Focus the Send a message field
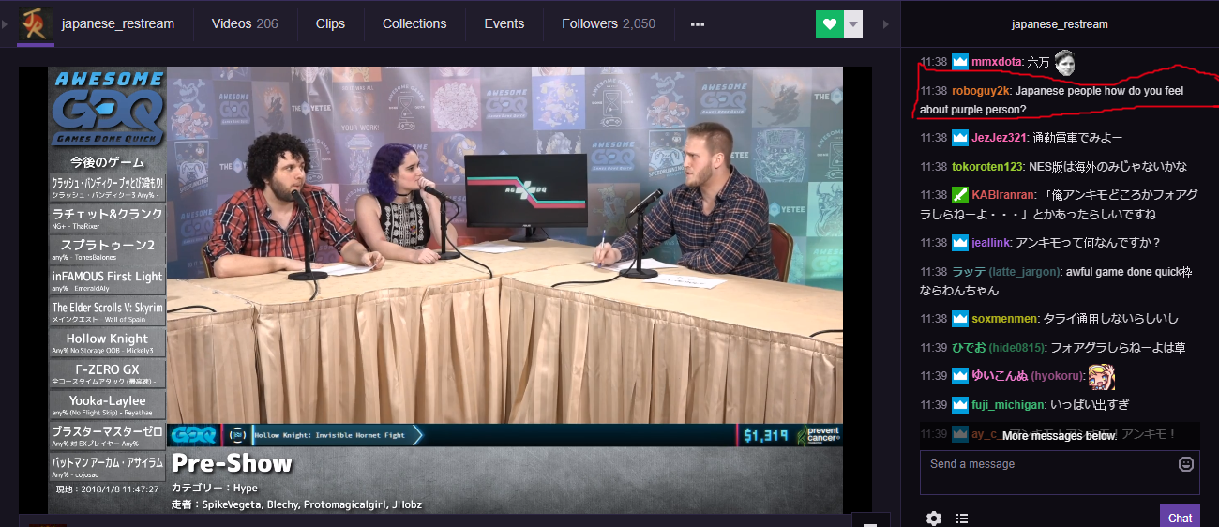Screen dimensions: 1219x527 click(x=1060, y=472)
